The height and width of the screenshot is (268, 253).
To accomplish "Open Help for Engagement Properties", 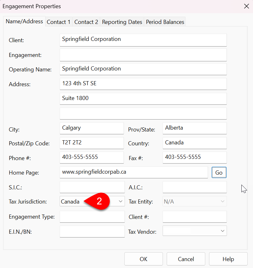I will [x=228, y=259].
